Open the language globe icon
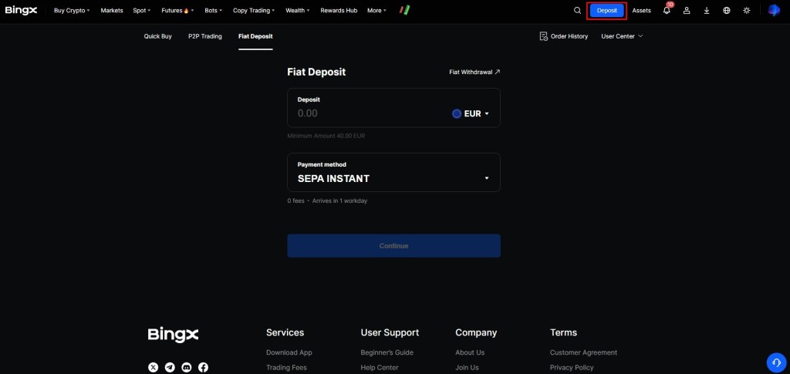 point(727,11)
